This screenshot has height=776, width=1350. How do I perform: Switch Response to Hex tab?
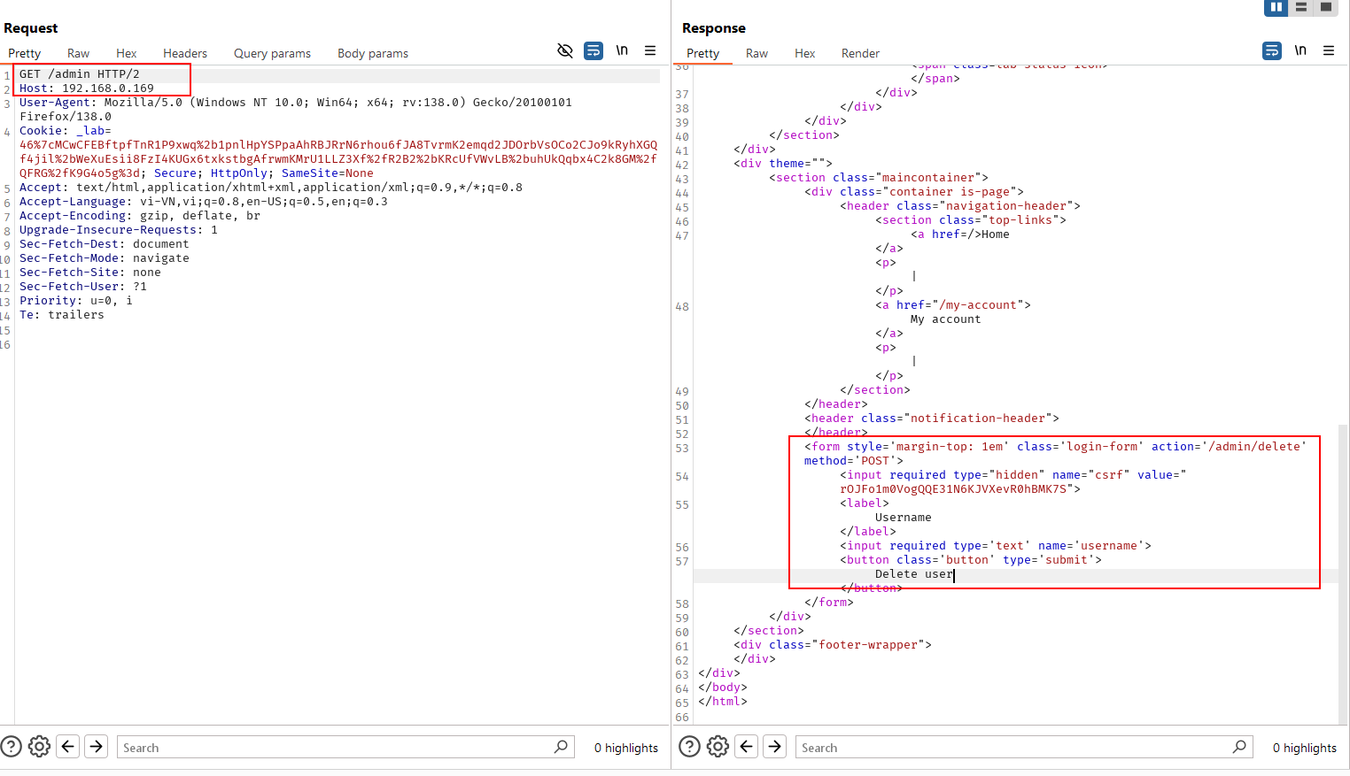point(805,53)
